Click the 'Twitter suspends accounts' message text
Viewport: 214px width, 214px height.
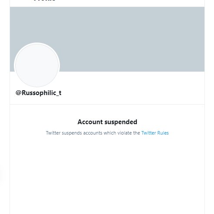pyautogui.click(x=93, y=133)
